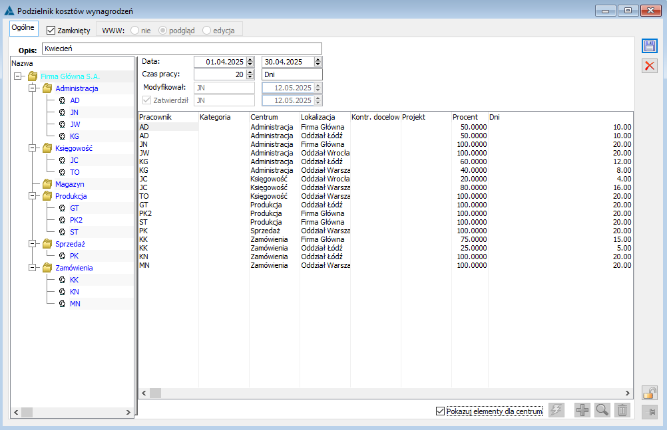
Task: Click the Kategoria column header
Action: pyautogui.click(x=224, y=117)
